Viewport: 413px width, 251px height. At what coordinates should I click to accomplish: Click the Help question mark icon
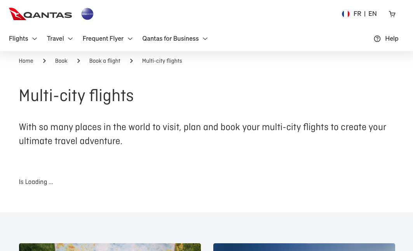click(377, 39)
